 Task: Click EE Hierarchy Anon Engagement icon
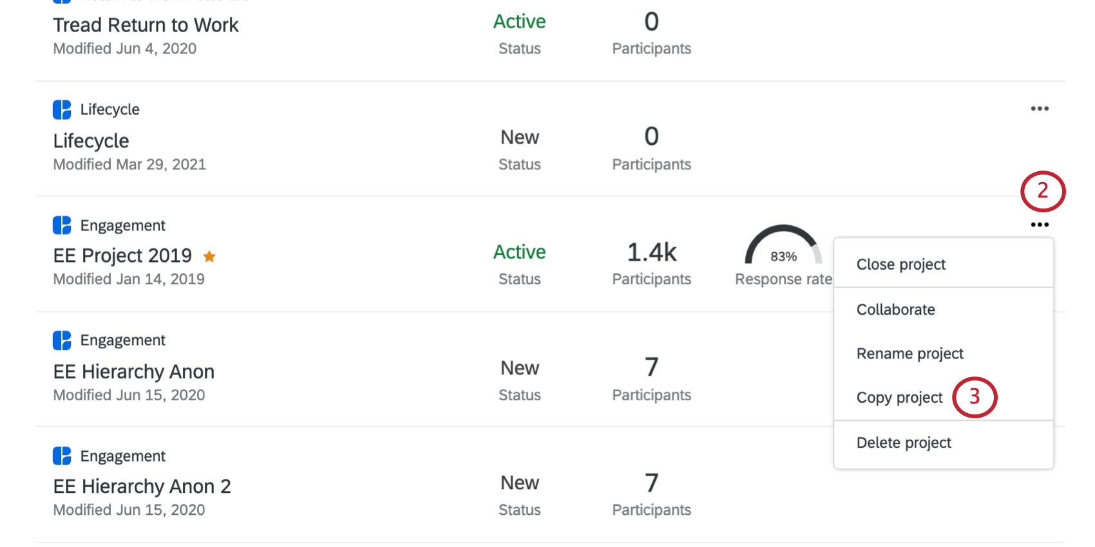(x=62, y=340)
